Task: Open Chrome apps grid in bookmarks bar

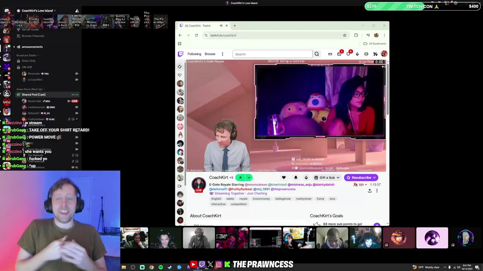Action: tap(180, 44)
